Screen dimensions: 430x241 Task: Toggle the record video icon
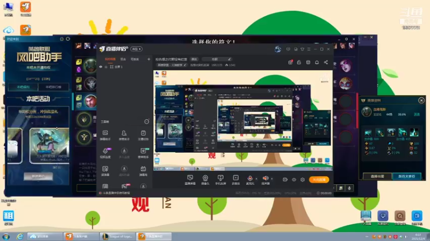coord(285,179)
